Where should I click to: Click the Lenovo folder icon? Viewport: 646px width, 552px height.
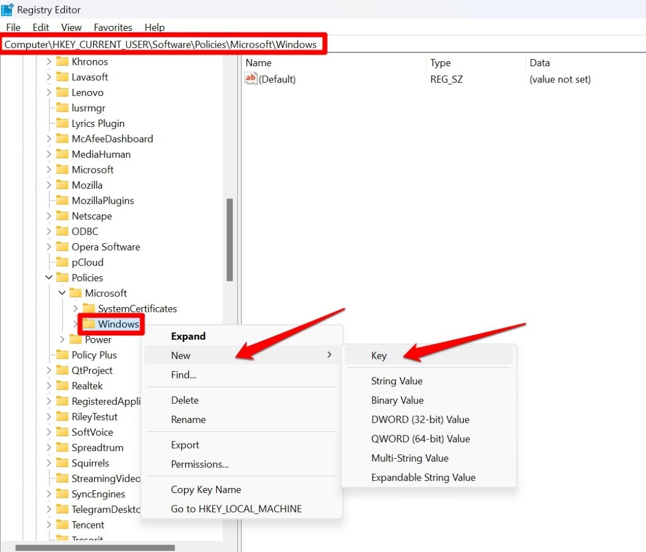[62, 92]
